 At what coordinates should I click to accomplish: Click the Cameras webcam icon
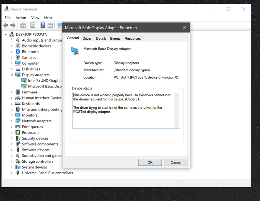pyautogui.click(x=18, y=57)
